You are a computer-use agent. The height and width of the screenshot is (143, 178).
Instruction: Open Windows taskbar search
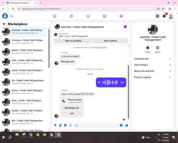(x=10, y=137)
